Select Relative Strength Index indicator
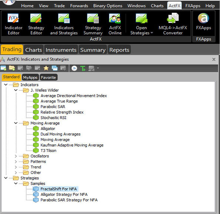 pyautogui.click(x=62, y=112)
